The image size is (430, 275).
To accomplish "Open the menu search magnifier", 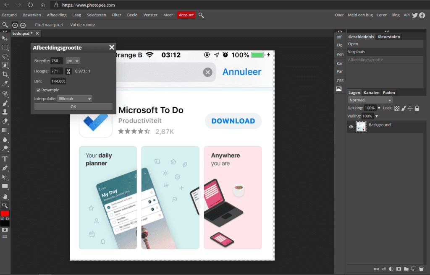I will click(x=201, y=16).
